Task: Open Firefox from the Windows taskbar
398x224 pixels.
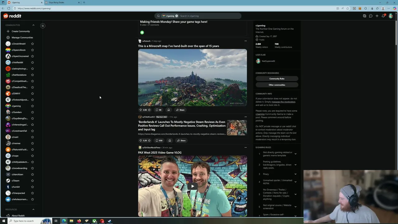Action: tap(79, 221)
